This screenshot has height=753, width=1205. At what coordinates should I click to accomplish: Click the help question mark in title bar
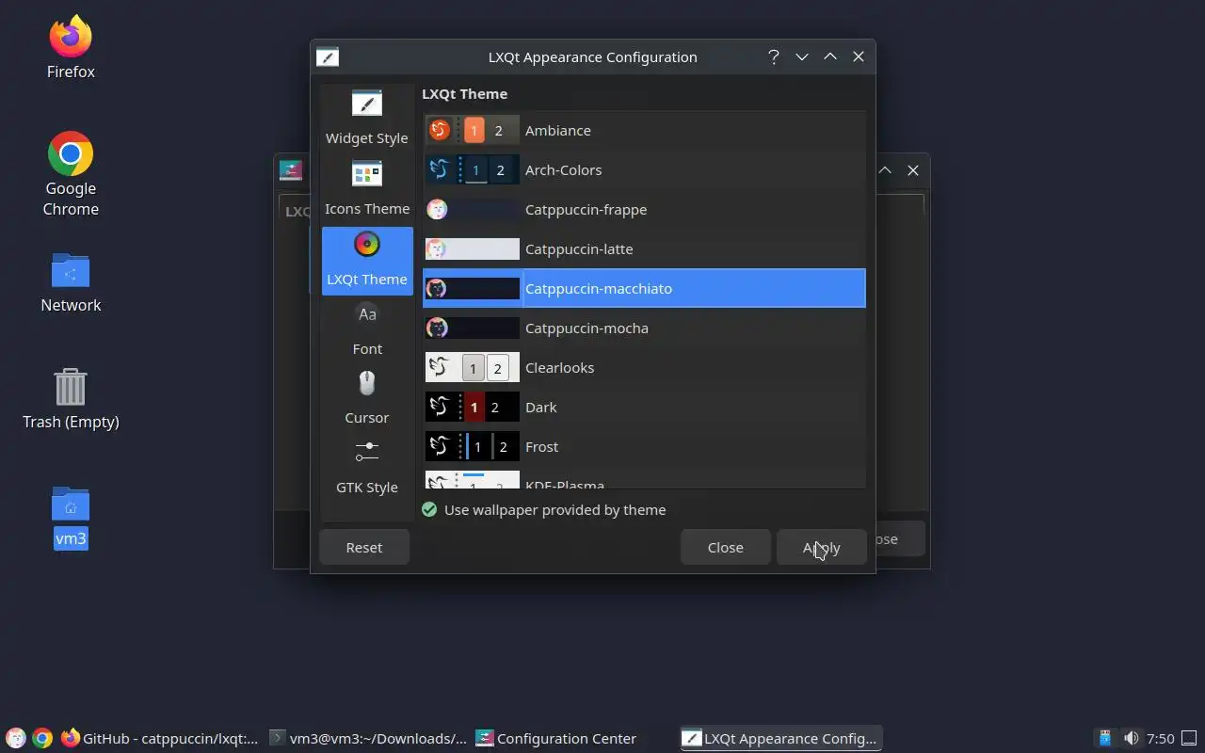pos(774,57)
